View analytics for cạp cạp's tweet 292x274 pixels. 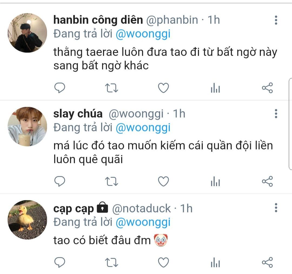[215, 263]
